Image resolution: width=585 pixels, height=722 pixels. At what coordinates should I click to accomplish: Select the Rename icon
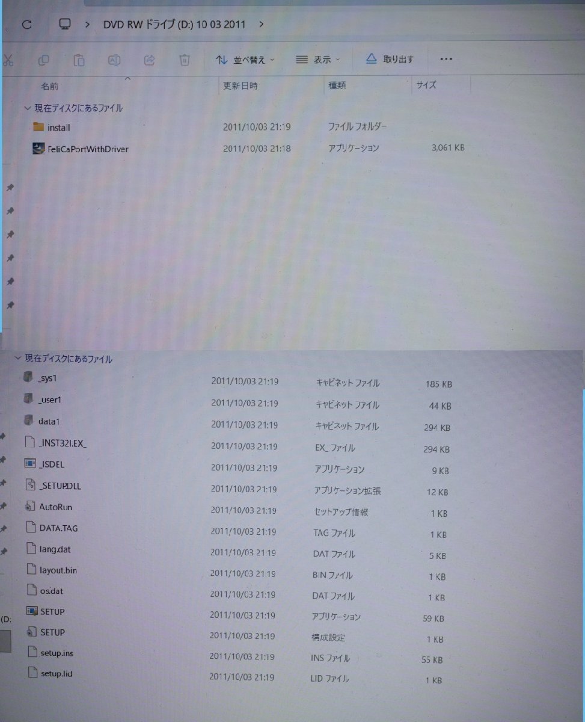[x=114, y=60]
